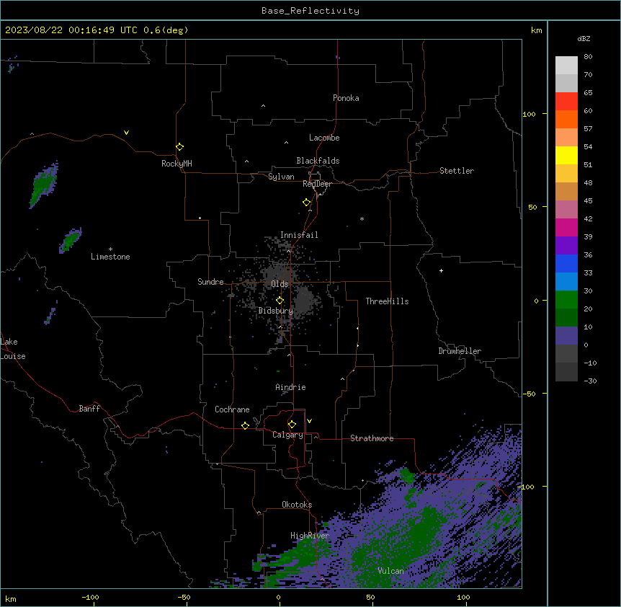
Task: Click the Ponoka city label
Action: [x=346, y=98]
